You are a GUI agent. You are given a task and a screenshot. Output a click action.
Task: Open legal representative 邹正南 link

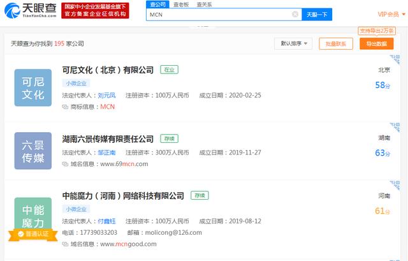click(x=106, y=153)
